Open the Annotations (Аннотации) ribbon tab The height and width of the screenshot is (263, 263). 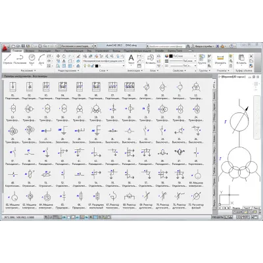coord(45,51)
